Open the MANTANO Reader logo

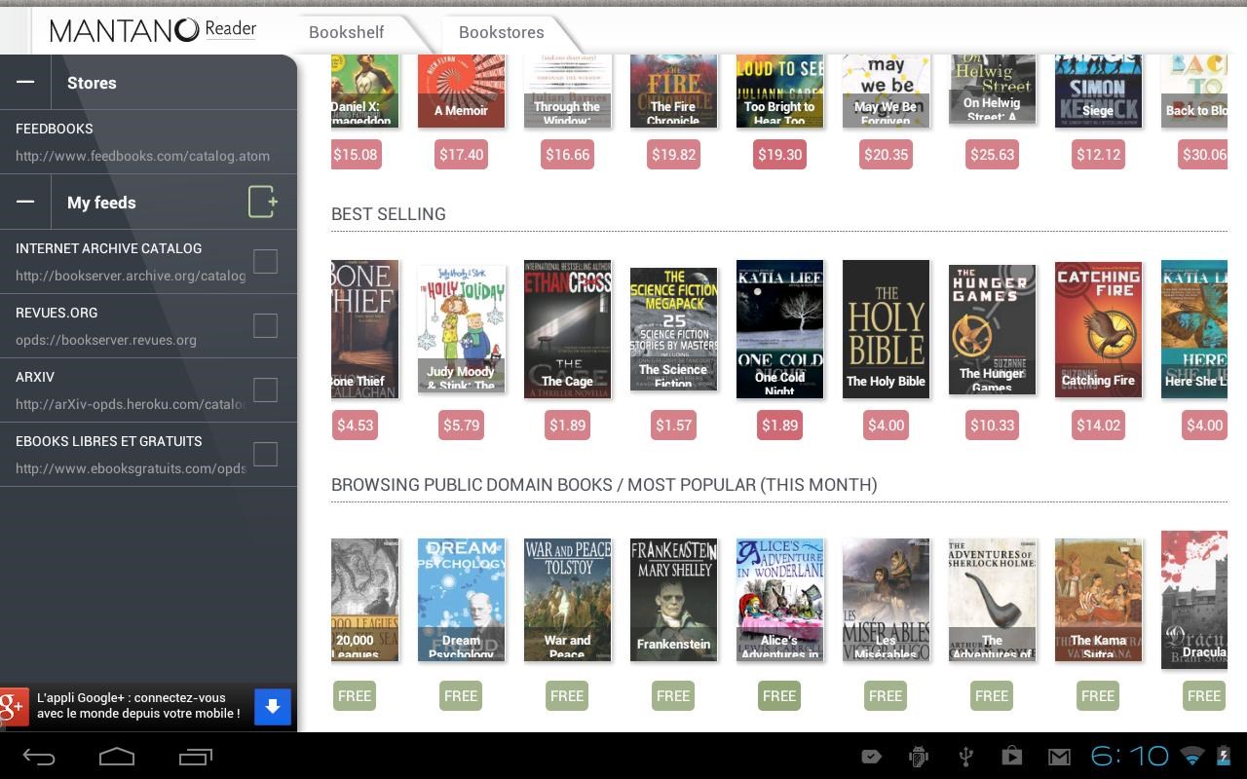(151, 30)
